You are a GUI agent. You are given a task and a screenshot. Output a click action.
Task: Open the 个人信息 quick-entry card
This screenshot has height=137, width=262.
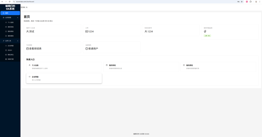pos(64,67)
